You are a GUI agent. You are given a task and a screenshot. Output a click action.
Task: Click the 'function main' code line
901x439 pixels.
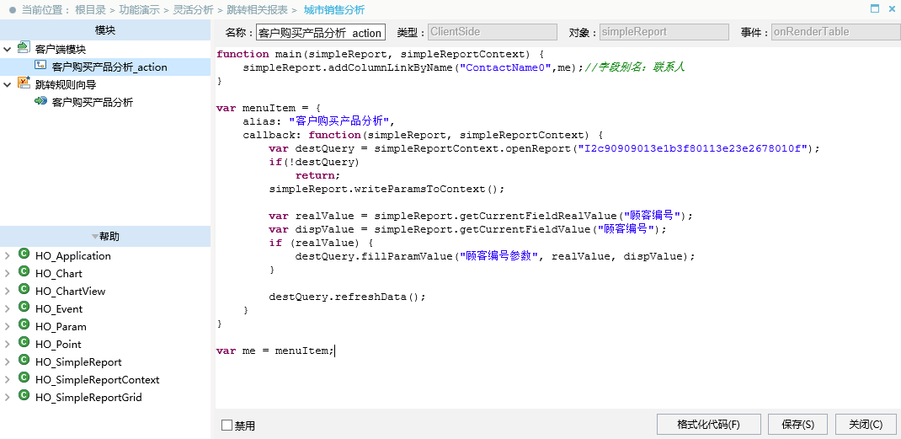tap(380, 54)
